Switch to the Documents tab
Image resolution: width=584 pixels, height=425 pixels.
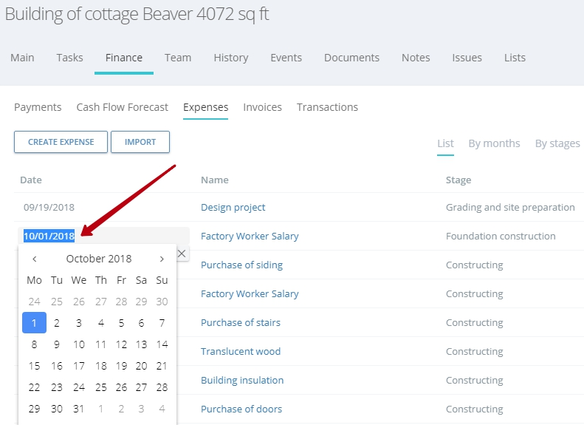pyautogui.click(x=351, y=58)
